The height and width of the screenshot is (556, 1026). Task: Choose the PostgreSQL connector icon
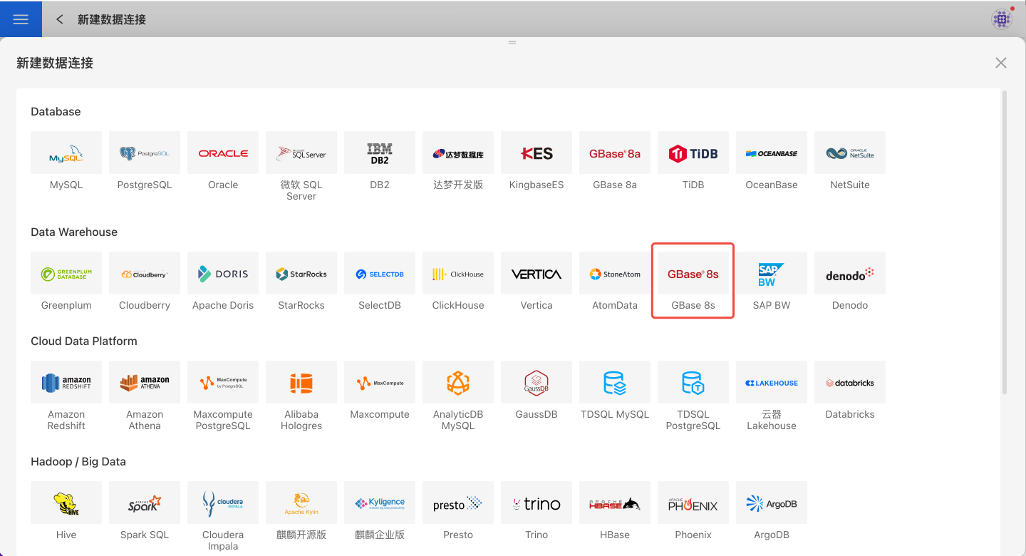coord(145,153)
